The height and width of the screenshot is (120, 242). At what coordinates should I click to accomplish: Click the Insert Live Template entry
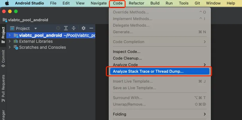tap(160, 81)
